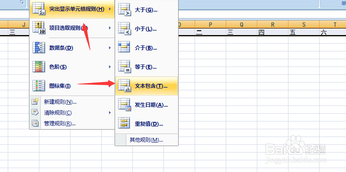Open the ribbon group dialog launcher
The image size is (346, 172).
tap(22, 2)
